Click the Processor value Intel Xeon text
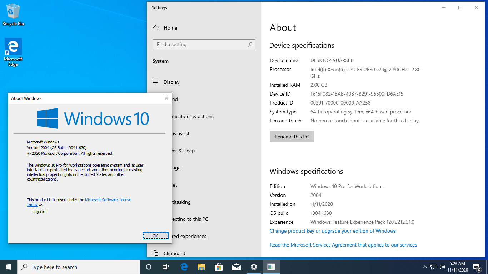488x274 pixels. pyautogui.click(x=365, y=73)
